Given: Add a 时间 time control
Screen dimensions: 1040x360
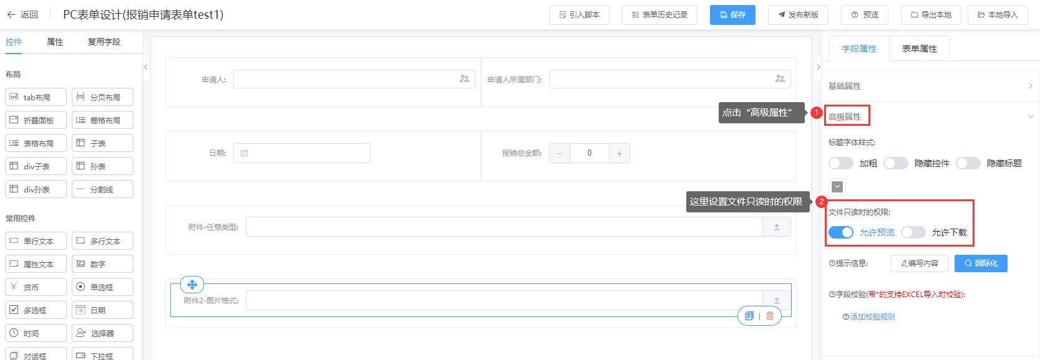Looking at the screenshot, I should [36, 333].
